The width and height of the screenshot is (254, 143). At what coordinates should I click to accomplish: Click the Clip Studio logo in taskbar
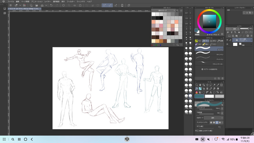click(x=127, y=139)
